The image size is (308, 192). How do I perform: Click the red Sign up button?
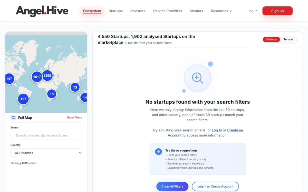tap(277, 11)
